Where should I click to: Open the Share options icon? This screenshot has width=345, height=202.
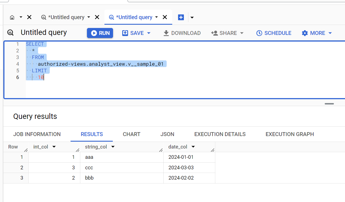tap(214, 33)
